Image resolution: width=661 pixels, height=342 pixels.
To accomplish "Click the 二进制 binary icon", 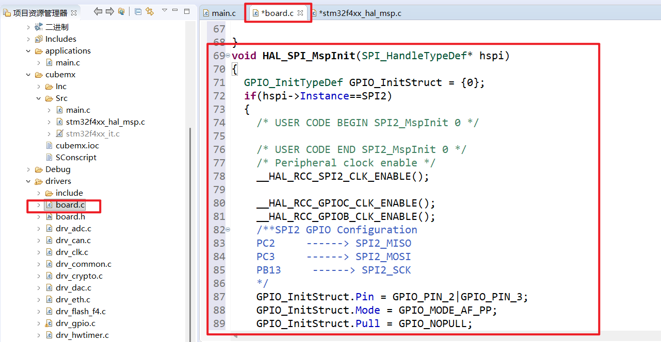I will click(39, 27).
